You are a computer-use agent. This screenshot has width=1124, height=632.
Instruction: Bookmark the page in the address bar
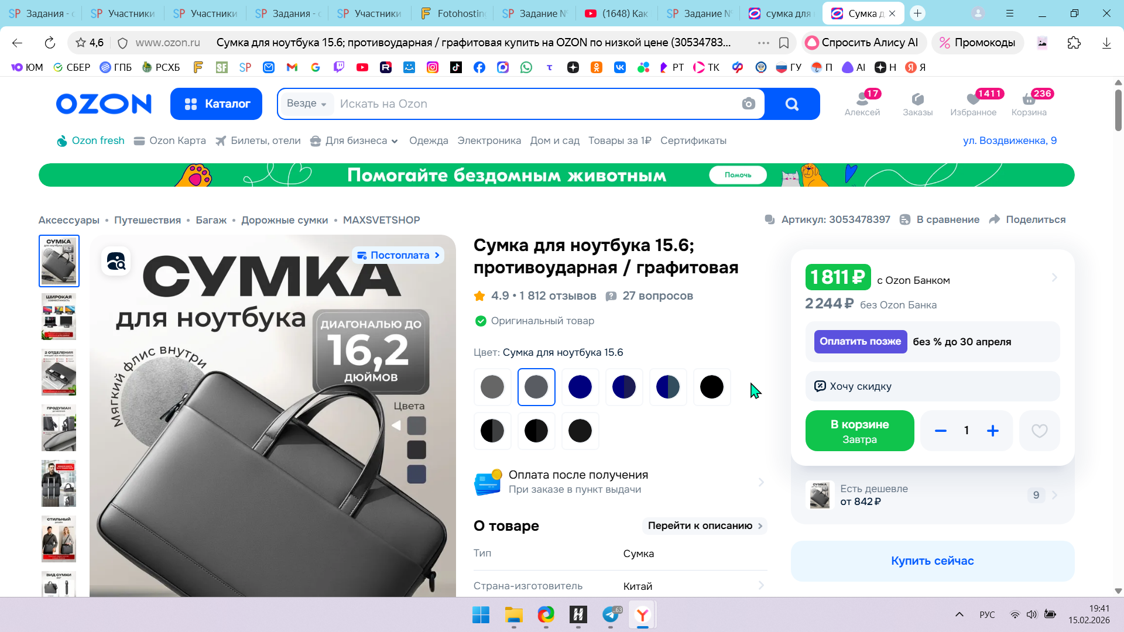click(x=784, y=43)
